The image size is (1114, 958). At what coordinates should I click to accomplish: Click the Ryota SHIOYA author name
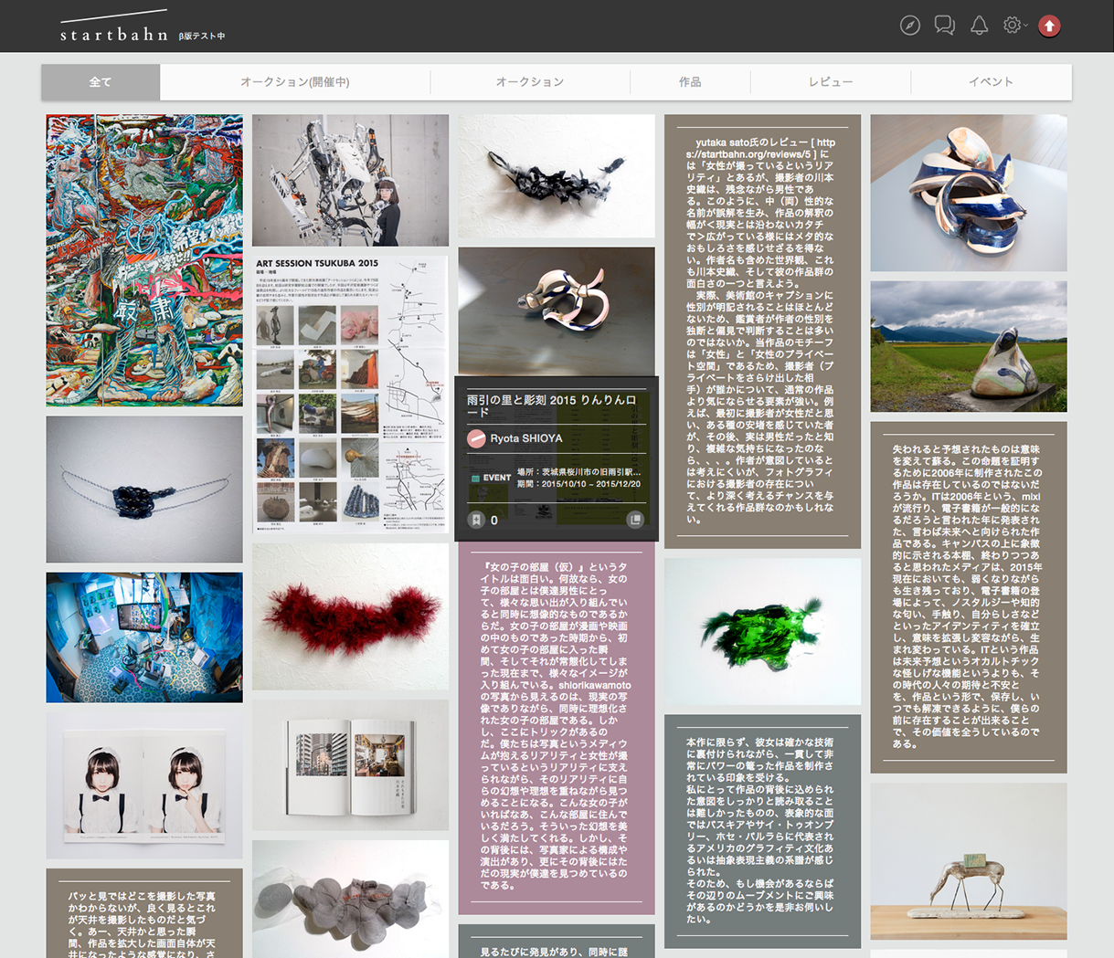pyautogui.click(x=526, y=438)
